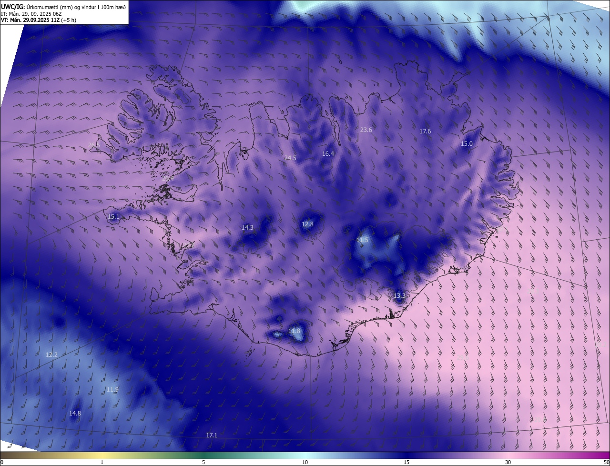
Task: Select the 17.1 value near the bottom
Action: click(x=212, y=435)
